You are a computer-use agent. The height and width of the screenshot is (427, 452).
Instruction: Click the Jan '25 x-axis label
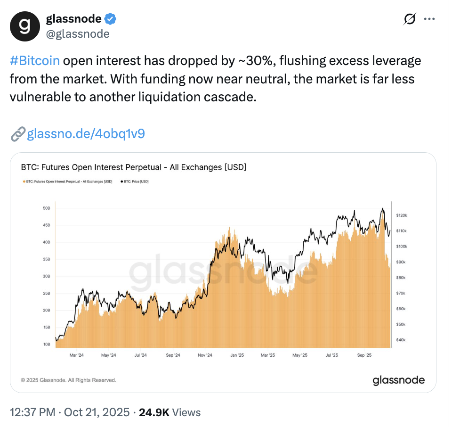tap(237, 355)
